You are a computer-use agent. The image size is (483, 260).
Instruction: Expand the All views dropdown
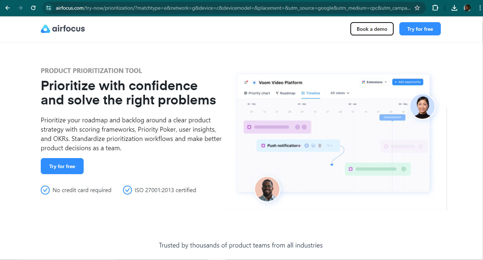[340, 93]
